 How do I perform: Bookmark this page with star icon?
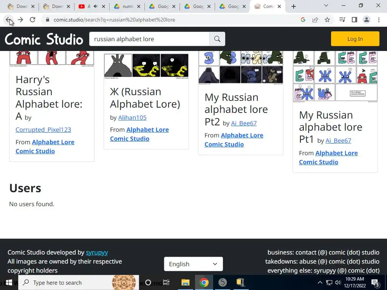pyautogui.click(x=327, y=20)
